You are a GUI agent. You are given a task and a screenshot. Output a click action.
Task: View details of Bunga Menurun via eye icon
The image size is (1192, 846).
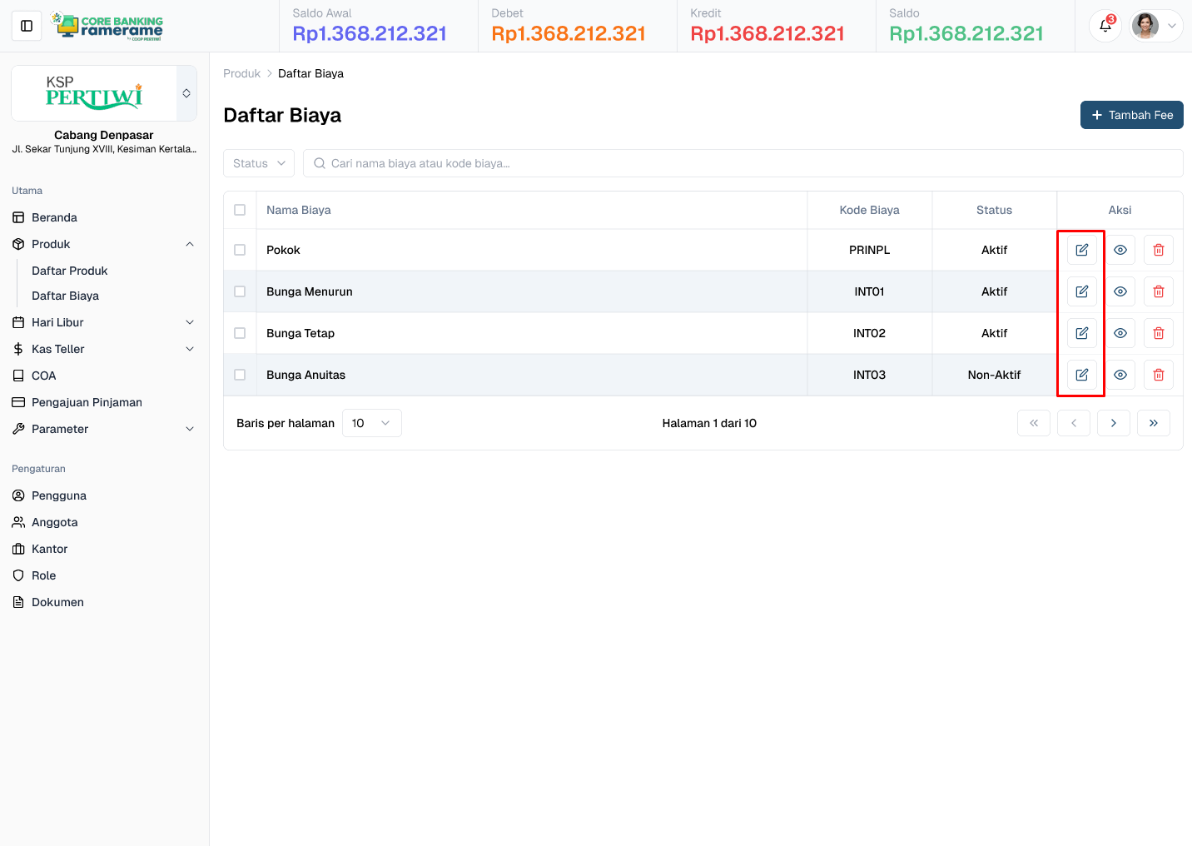click(1120, 291)
